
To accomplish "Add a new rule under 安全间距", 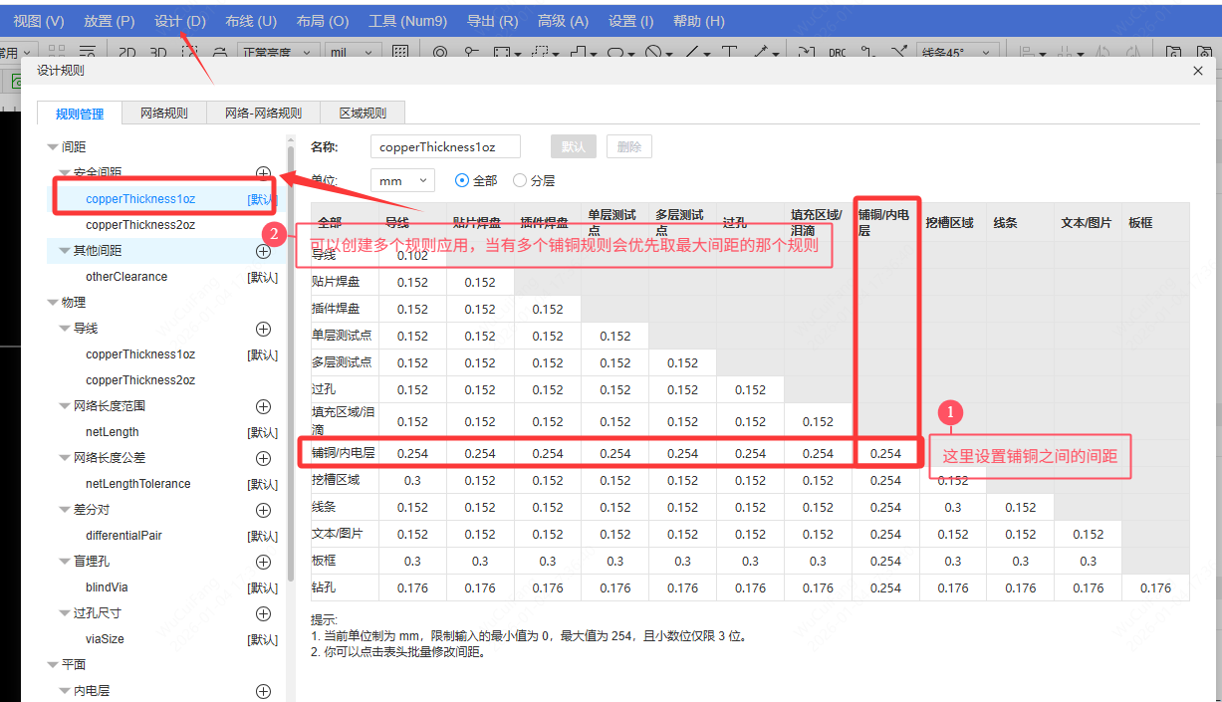I will [264, 173].
